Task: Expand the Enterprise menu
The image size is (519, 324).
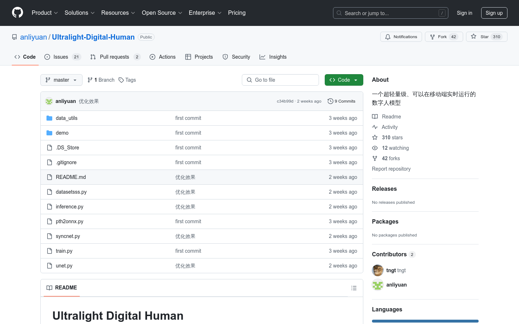Action: click(x=205, y=13)
